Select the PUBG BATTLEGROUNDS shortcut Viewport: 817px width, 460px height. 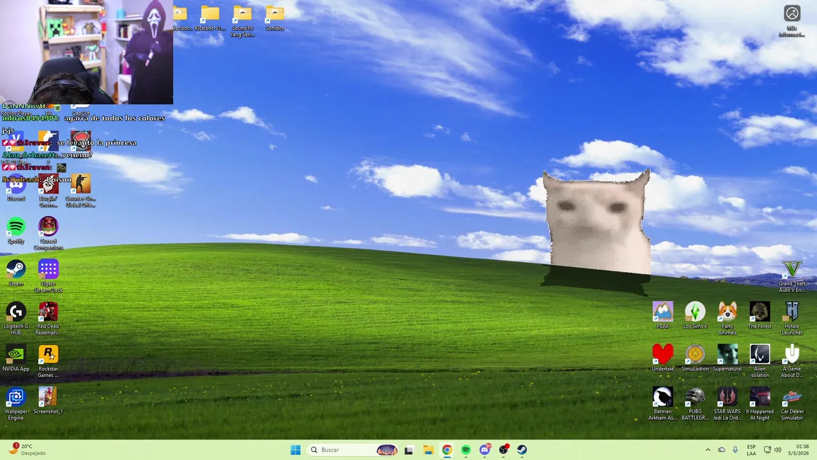click(x=695, y=404)
